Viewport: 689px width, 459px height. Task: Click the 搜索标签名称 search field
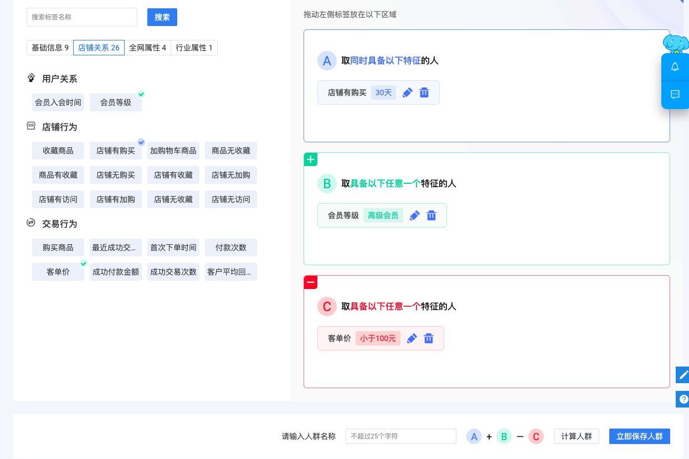pos(82,17)
